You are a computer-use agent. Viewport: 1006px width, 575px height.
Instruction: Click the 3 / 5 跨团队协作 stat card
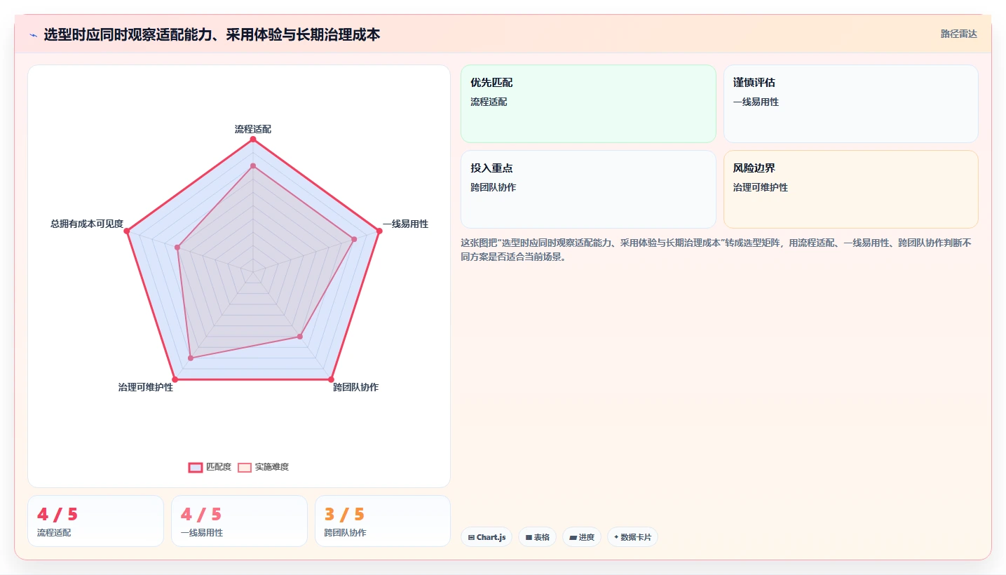point(383,521)
